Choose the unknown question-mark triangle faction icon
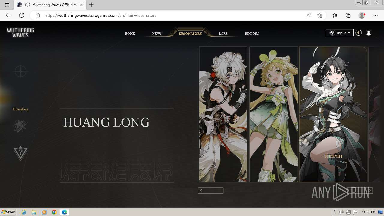The height and width of the screenshot is (216, 384). click(20, 153)
